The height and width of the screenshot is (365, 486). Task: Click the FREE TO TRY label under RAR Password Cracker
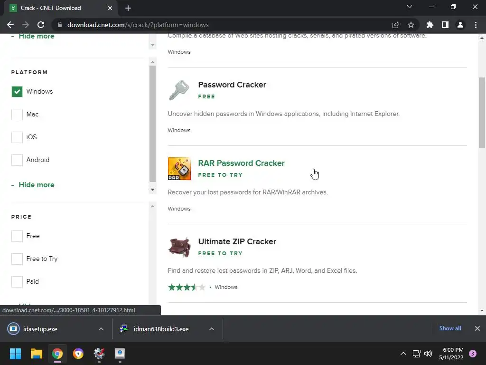(220, 175)
